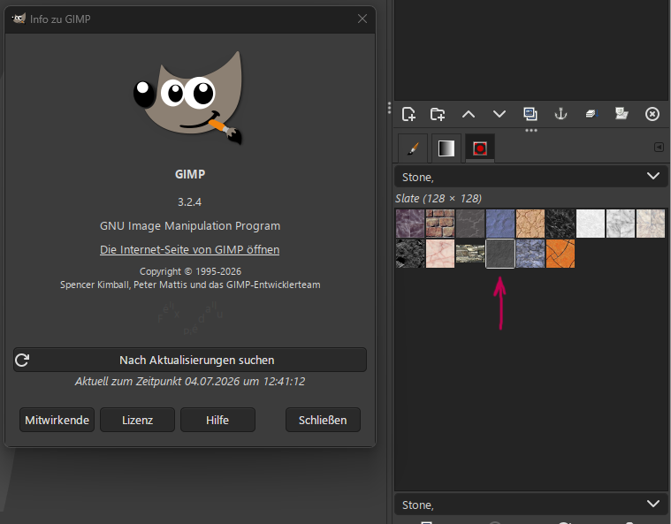Click the 'Copyright © 1995-2026' text
The height and width of the screenshot is (524, 671).
(190, 271)
